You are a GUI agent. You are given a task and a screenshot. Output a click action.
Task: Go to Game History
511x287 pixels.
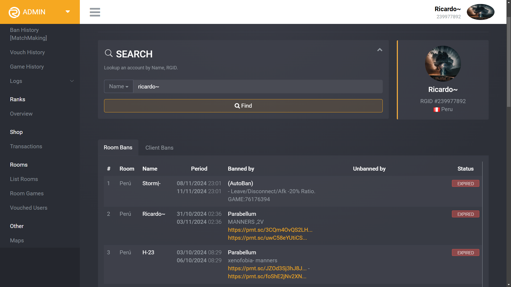pyautogui.click(x=27, y=67)
